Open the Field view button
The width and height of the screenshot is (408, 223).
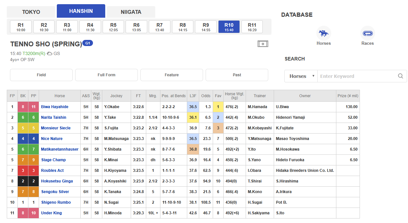pyautogui.click(x=41, y=75)
